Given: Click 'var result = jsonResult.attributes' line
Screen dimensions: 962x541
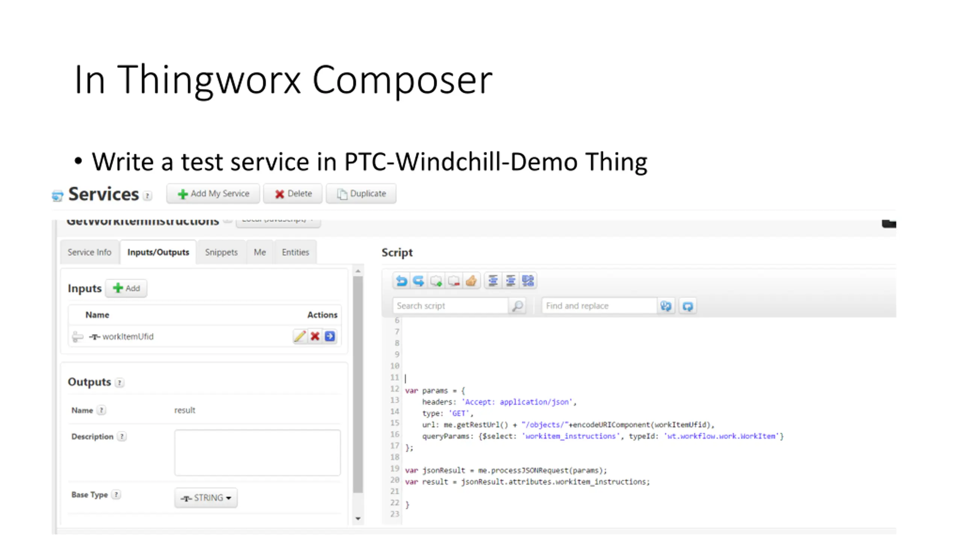Looking at the screenshot, I should pyautogui.click(x=527, y=482).
